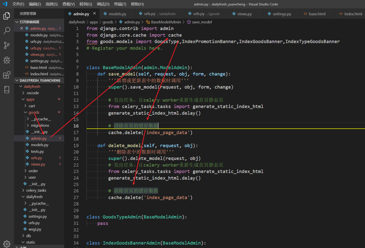Select index.html in open editors list

(x=39, y=74)
